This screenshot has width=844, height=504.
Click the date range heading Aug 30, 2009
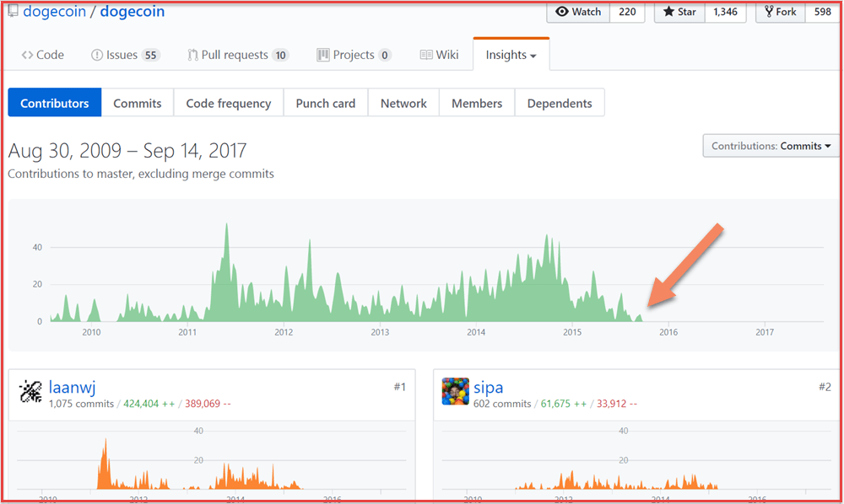point(127,151)
